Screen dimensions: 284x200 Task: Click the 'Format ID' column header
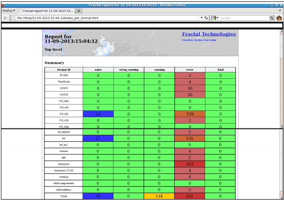[x=64, y=70]
